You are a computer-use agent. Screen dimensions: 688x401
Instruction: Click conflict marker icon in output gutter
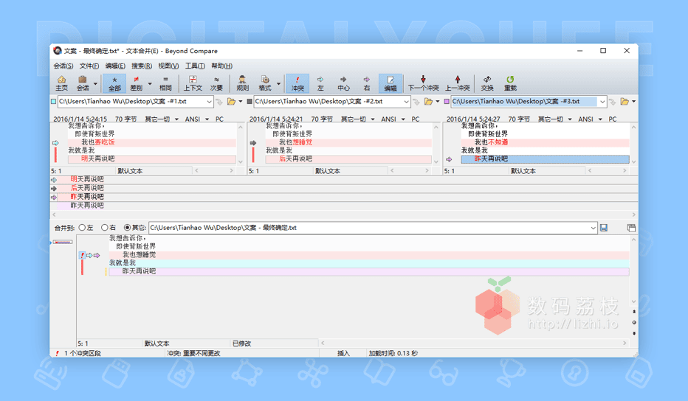pos(82,255)
